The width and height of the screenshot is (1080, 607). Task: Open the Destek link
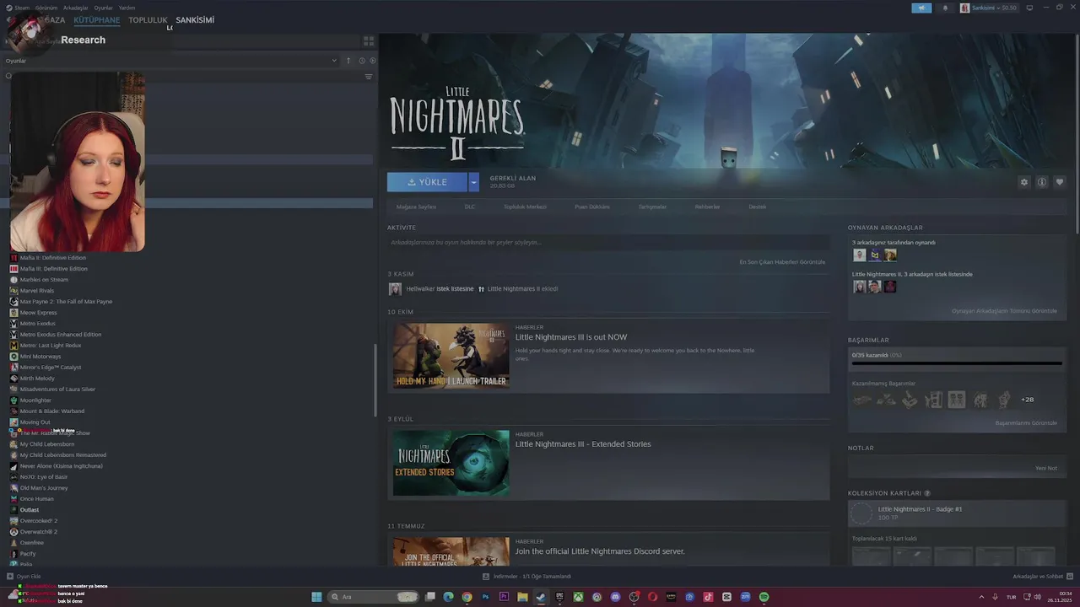pos(758,207)
